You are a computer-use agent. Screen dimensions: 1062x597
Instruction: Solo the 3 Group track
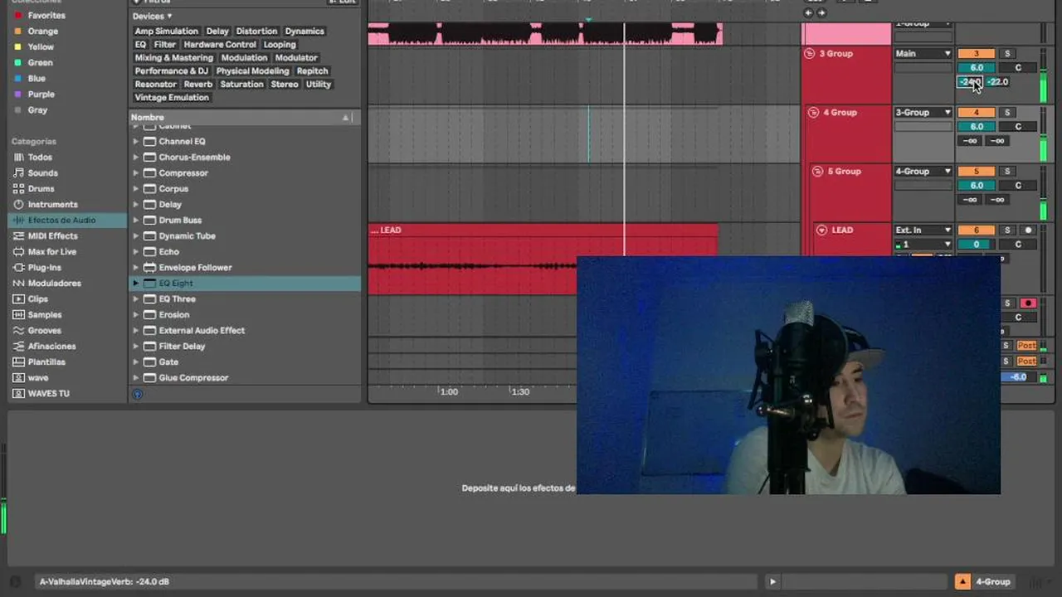(x=1007, y=54)
